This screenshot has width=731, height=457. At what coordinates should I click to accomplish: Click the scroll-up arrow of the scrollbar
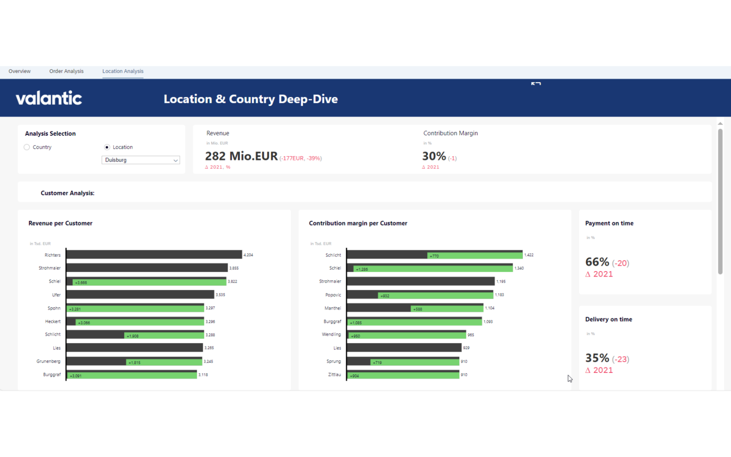point(720,124)
